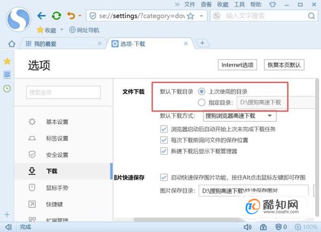Viewport: 321px width, 232px height.
Task: Expand the address bar history dropdown
Action: [201, 16]
